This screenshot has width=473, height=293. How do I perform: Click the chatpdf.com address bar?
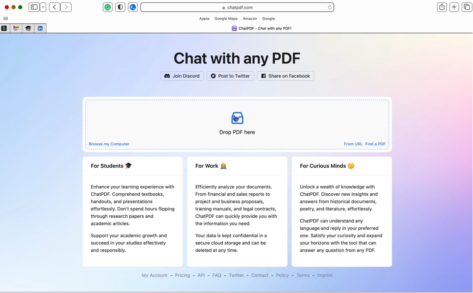click(237, 7)
